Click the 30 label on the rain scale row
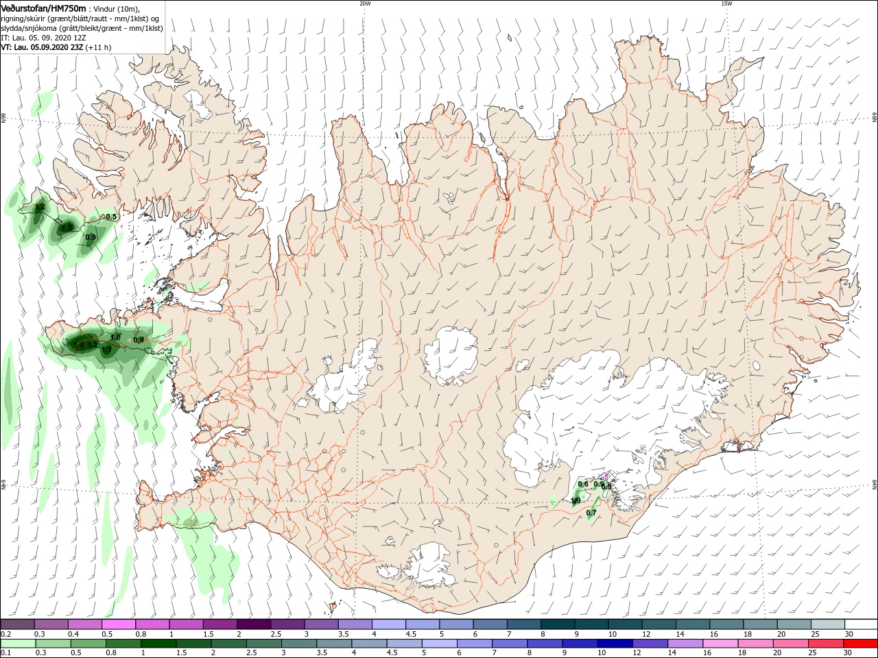The height and width of the screenshot is (658, 878). (849, 653)
